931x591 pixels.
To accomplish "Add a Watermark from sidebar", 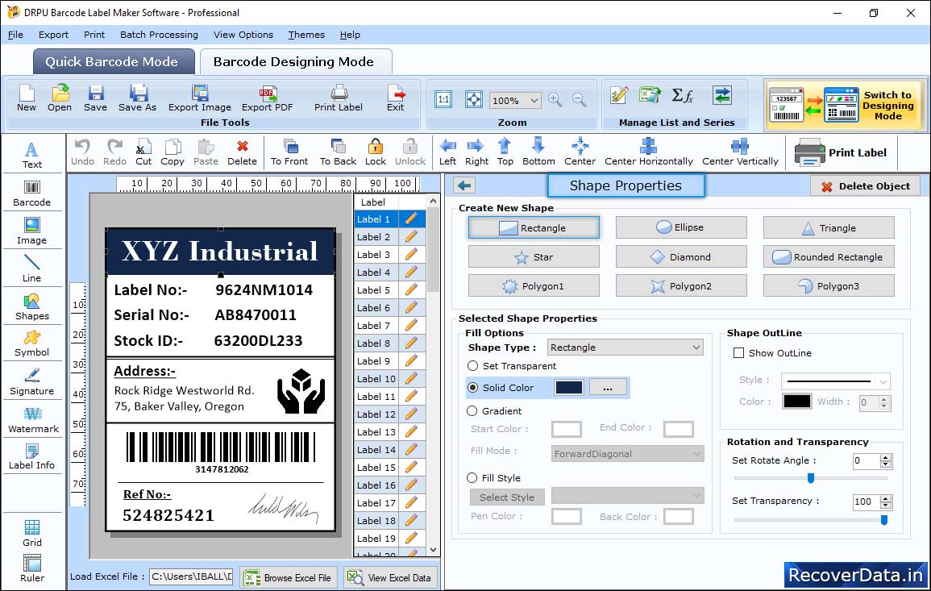I will pos(32,419).
